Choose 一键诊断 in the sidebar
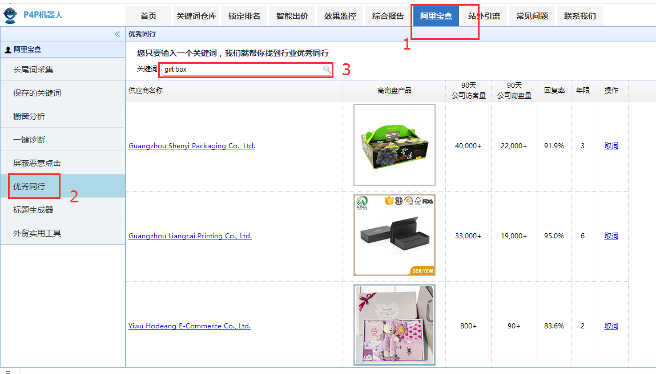 [x=63, y=140]
